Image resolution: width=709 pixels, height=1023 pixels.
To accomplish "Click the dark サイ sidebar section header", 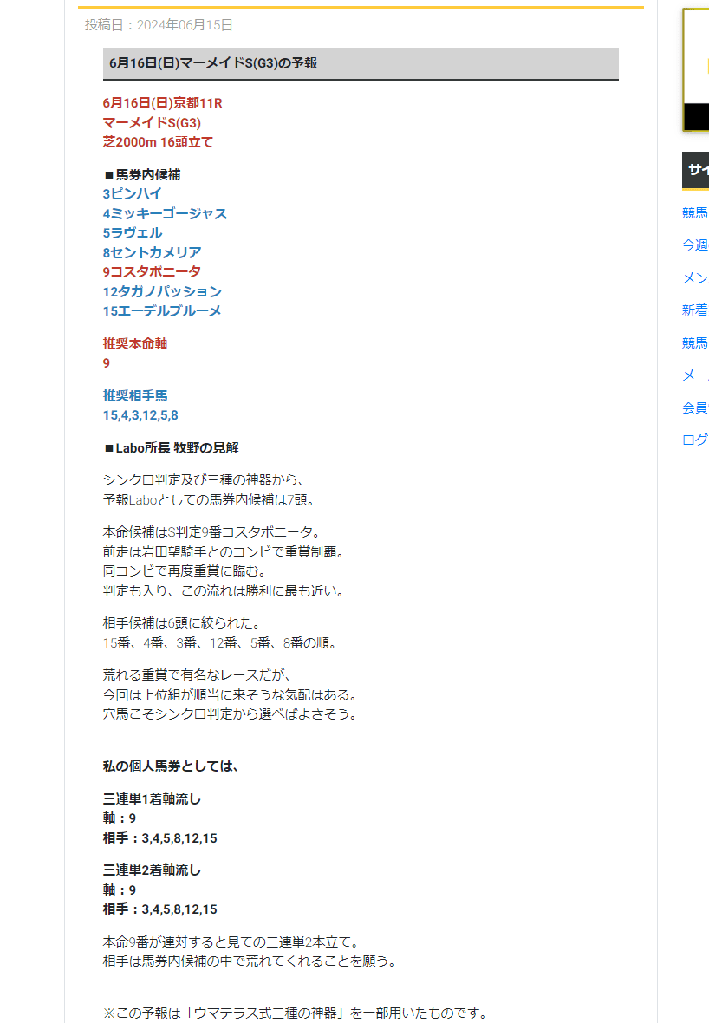I will [695, 170].
